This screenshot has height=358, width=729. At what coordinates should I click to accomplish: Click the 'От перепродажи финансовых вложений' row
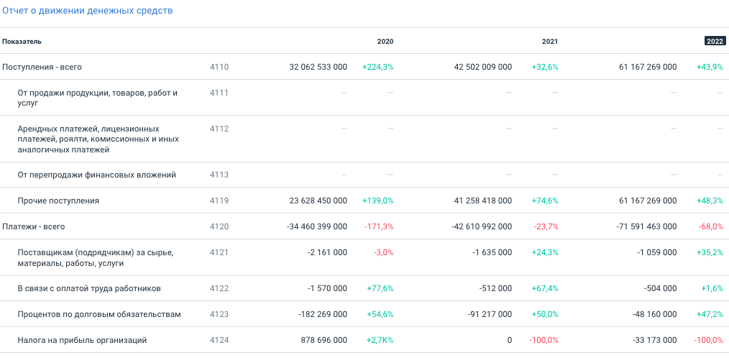[96, 175]
